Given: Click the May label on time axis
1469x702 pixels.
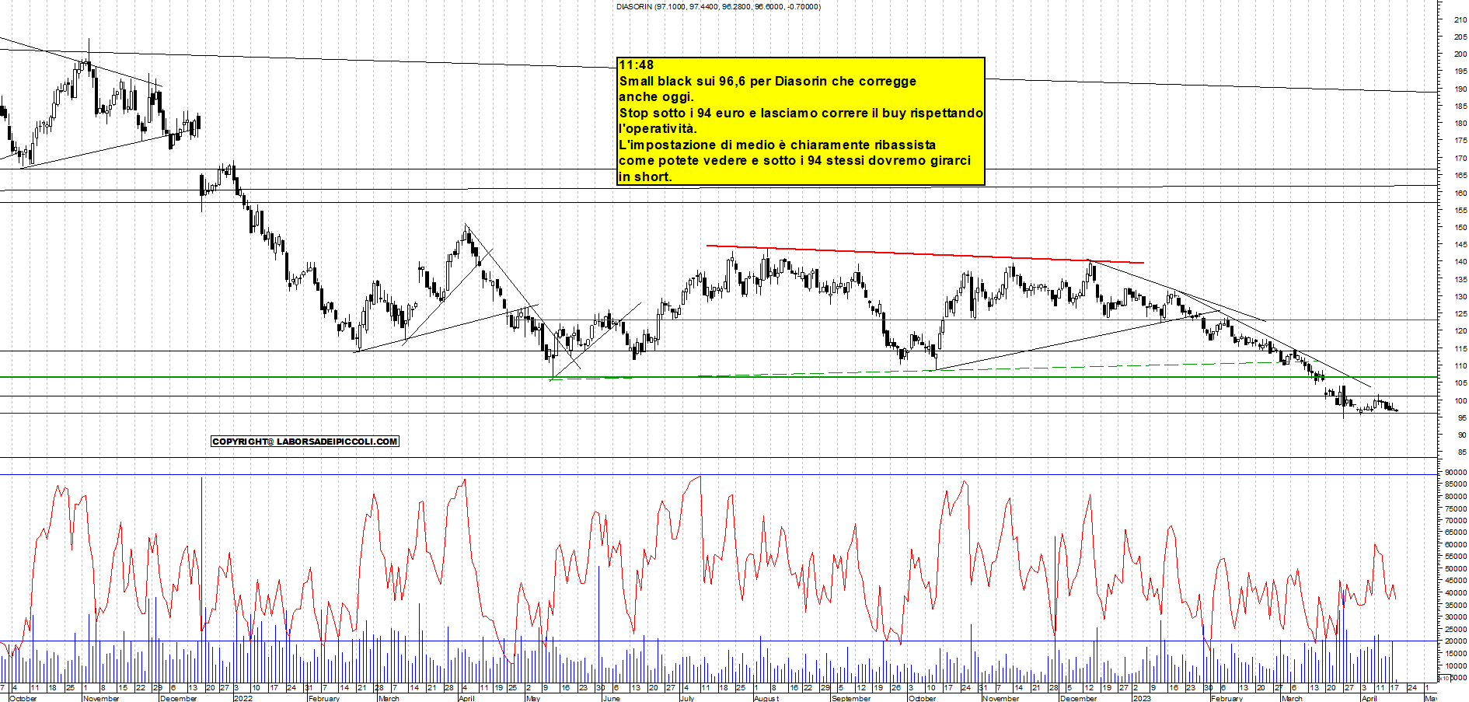Looking at the screenshot, I should click(533, 698).
